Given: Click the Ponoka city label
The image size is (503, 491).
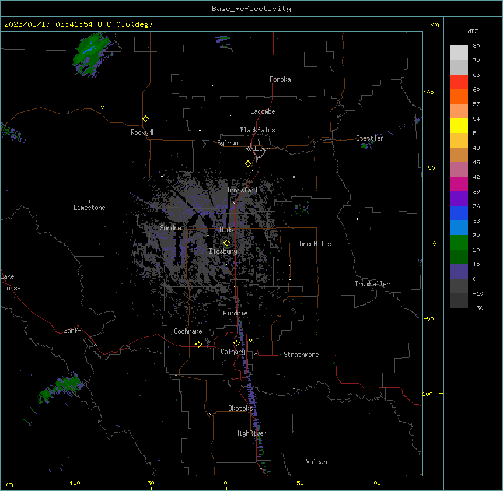Looking at the screenshot, I should point(280,79).
